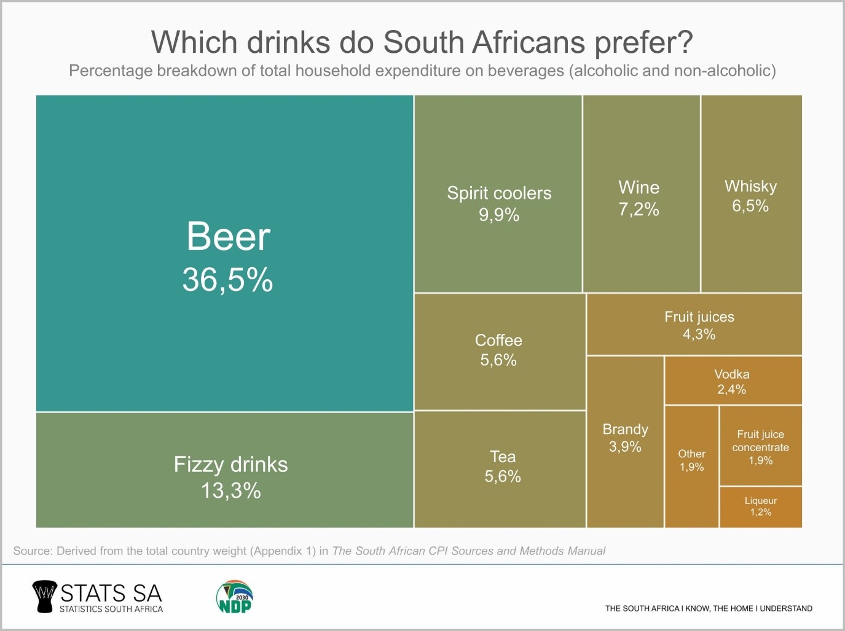Click the NDP 2030 logo

(235, 597)
